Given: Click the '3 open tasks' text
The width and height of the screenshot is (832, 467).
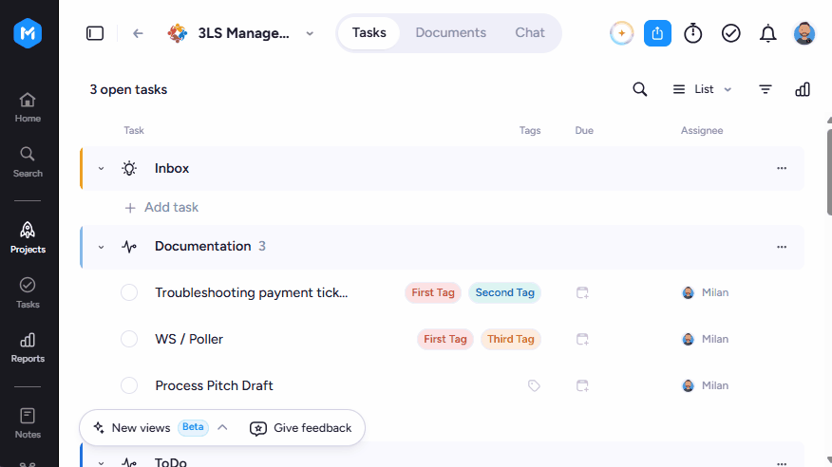Looking at the screenshot, I should [x=128, y=89].
